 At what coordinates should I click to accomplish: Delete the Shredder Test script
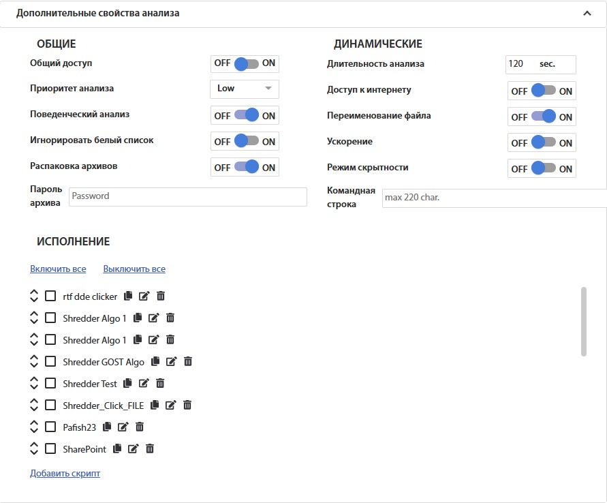[x=161, y=384]
